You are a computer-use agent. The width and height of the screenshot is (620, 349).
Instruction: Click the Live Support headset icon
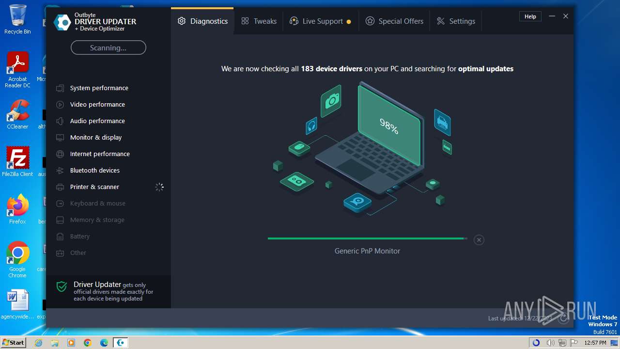(x=294, y=21)
